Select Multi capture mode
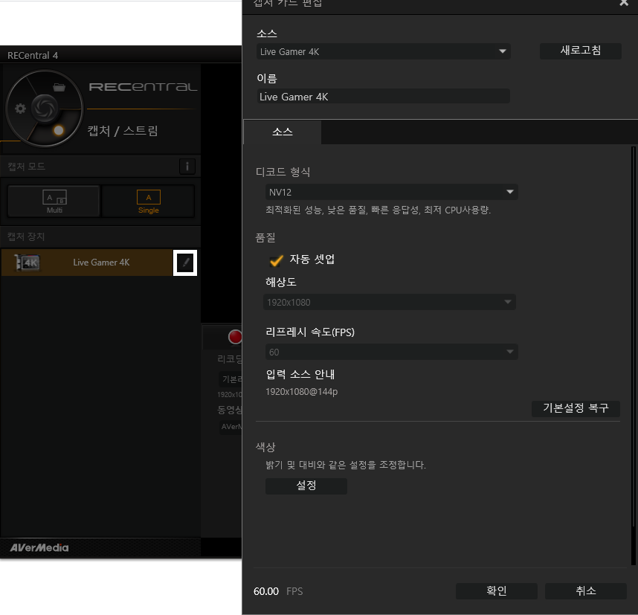638x615 pixels. click(x=54, y=201)
